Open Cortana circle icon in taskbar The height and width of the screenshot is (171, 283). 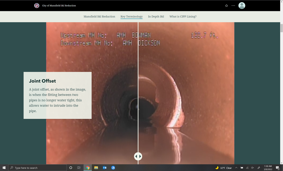(x=71, y=168)
